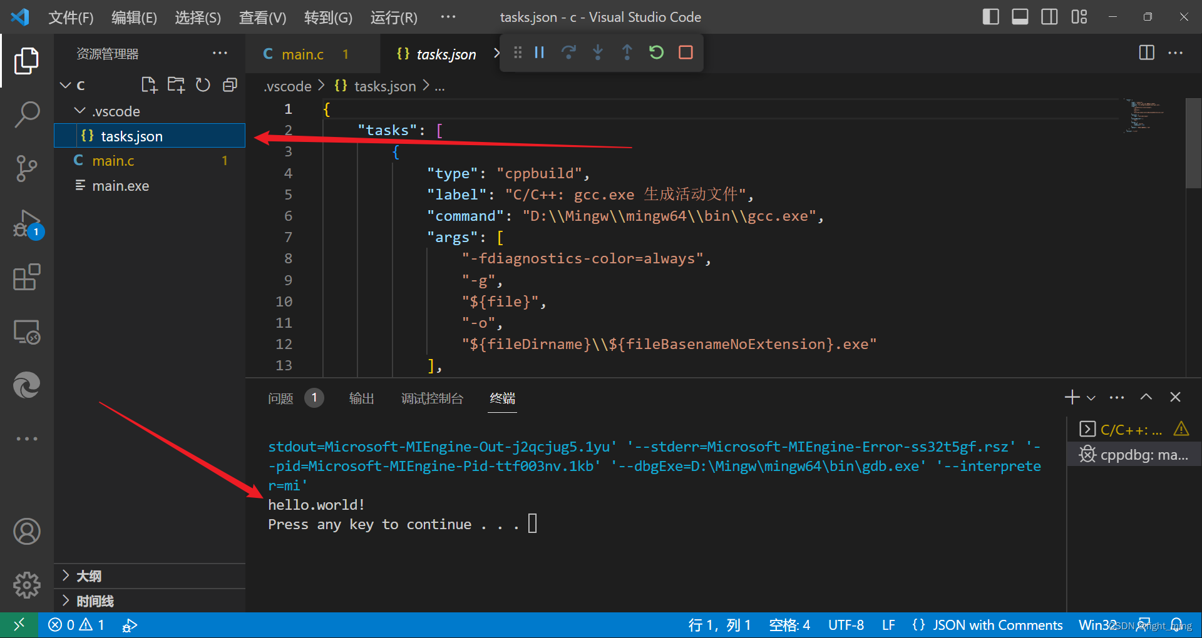This screenshot has height=638, width=1202.
Task: Select main.exe in the file tree
Action: coord(150,186)
